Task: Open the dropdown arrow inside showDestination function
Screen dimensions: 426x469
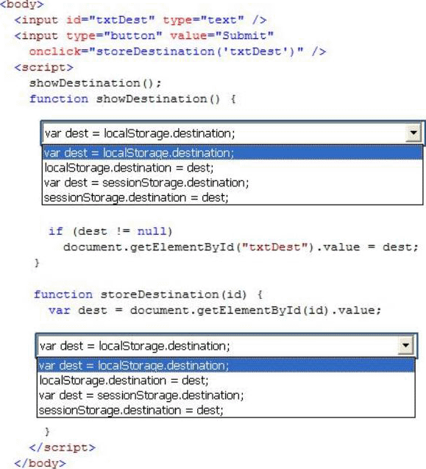Action: coord(413,133)
